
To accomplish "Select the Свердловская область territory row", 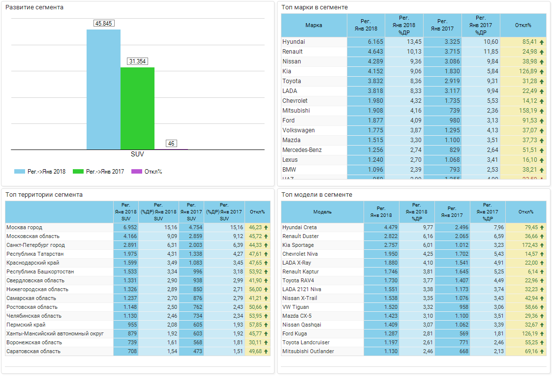I will click(x=138, y=280).
